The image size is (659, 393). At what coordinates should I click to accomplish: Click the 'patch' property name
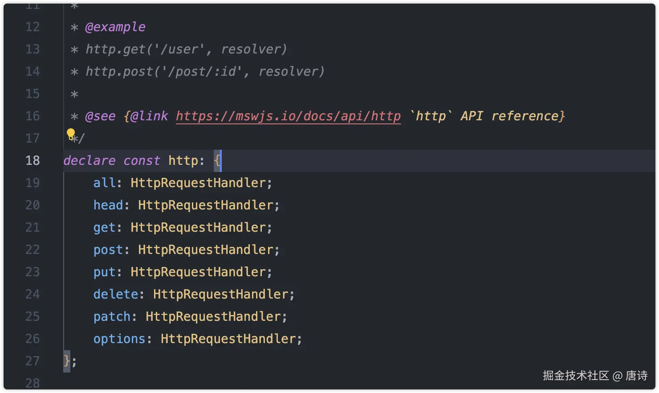(x=112, y=316)
